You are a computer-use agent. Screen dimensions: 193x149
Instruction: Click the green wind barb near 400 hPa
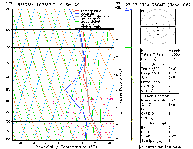click(x=128, y=47)
